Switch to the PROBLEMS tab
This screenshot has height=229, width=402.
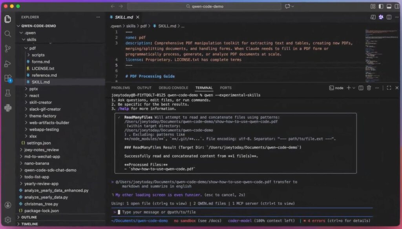pyautogui.click(x=120, y=88)
